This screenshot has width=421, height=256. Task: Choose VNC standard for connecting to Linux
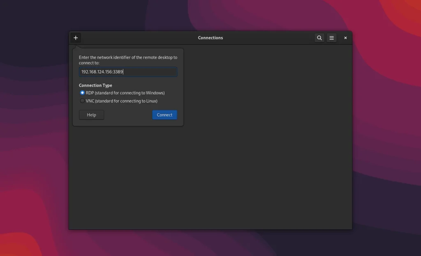(x=82, y=101)
